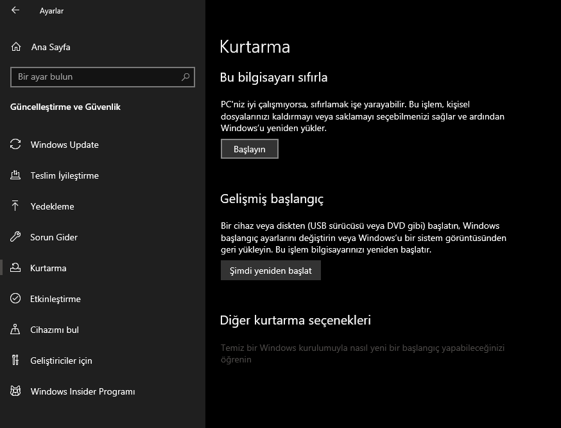561x428 pixels.
Task: Click the Diğer kurtarma seçenekleri heading
Action: (x=295, y=320)
